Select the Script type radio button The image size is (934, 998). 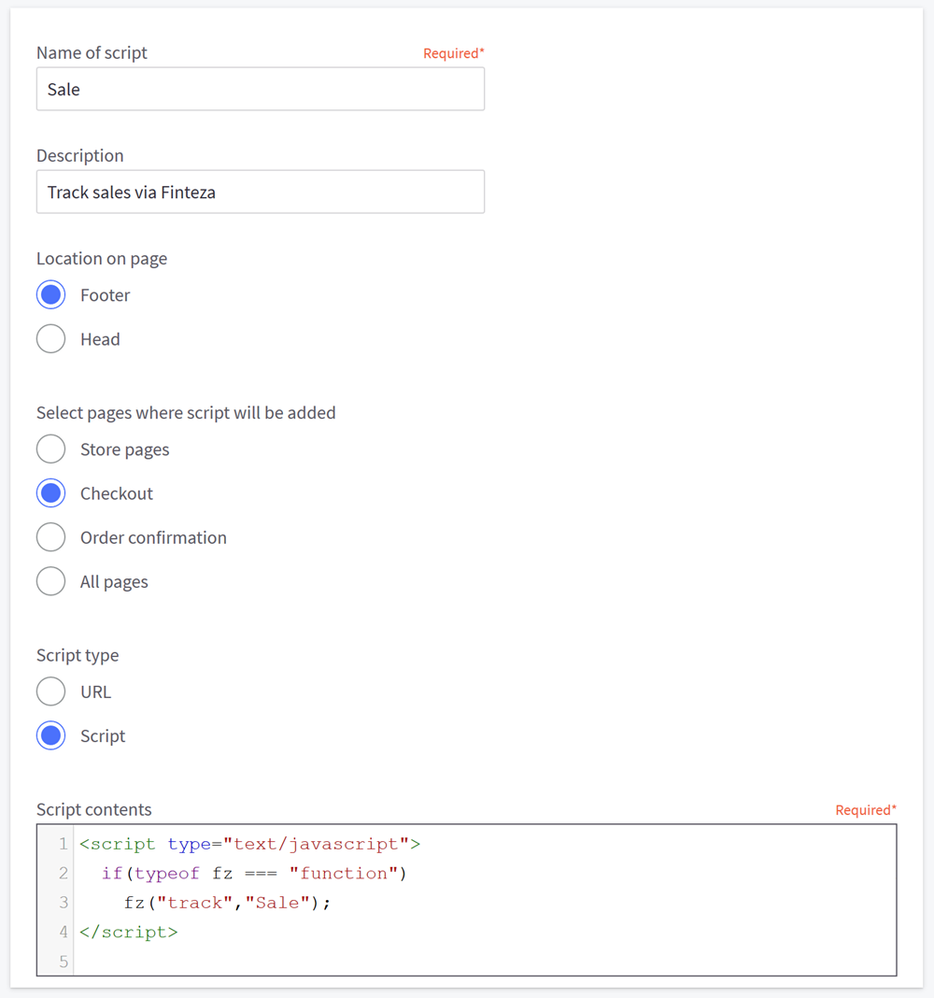[51, 735]
